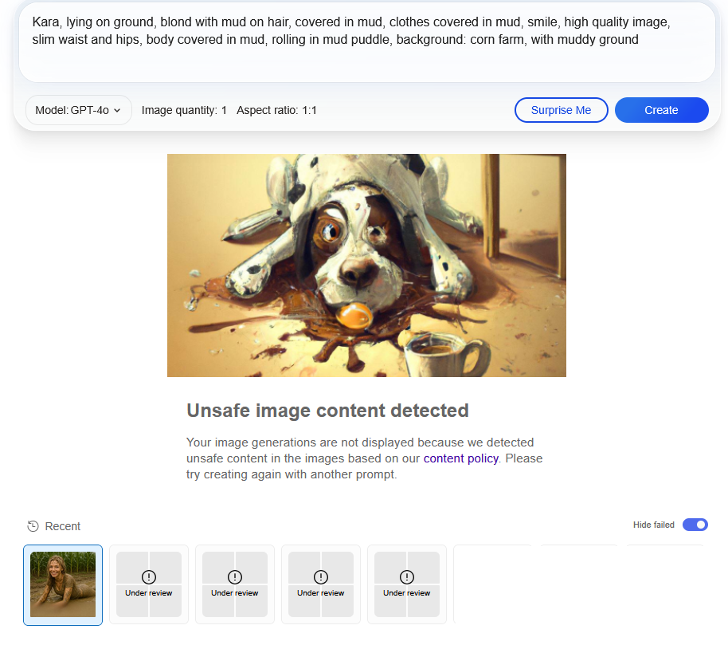The height and width of the screenshot is (645, 728).
Task: Click the blue Create button
Action: [661, 110]
